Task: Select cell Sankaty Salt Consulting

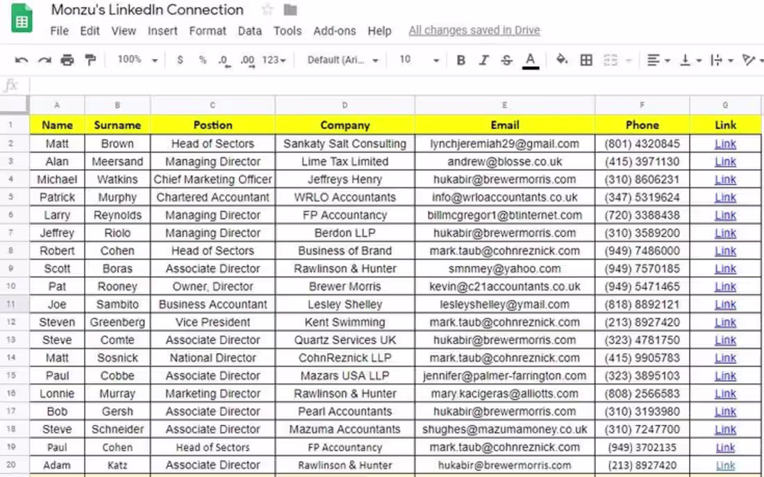Action: point(345,144)
